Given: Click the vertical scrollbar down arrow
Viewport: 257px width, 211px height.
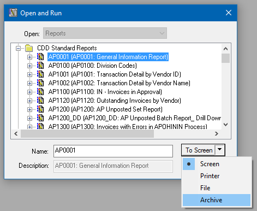Looking at the screenshot, I should point(225,125).
